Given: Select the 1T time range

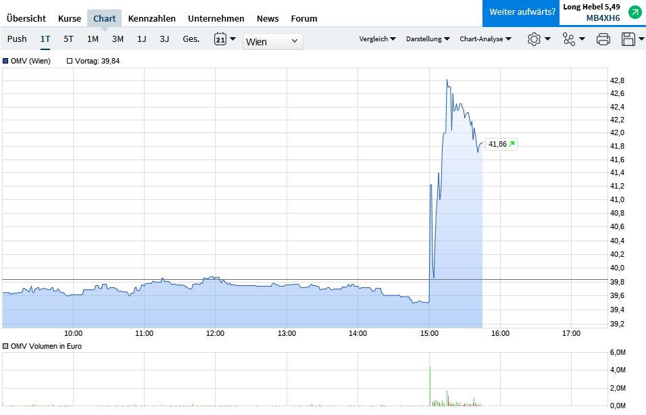Looking at the screenshot, I should [x=45, y=39].
